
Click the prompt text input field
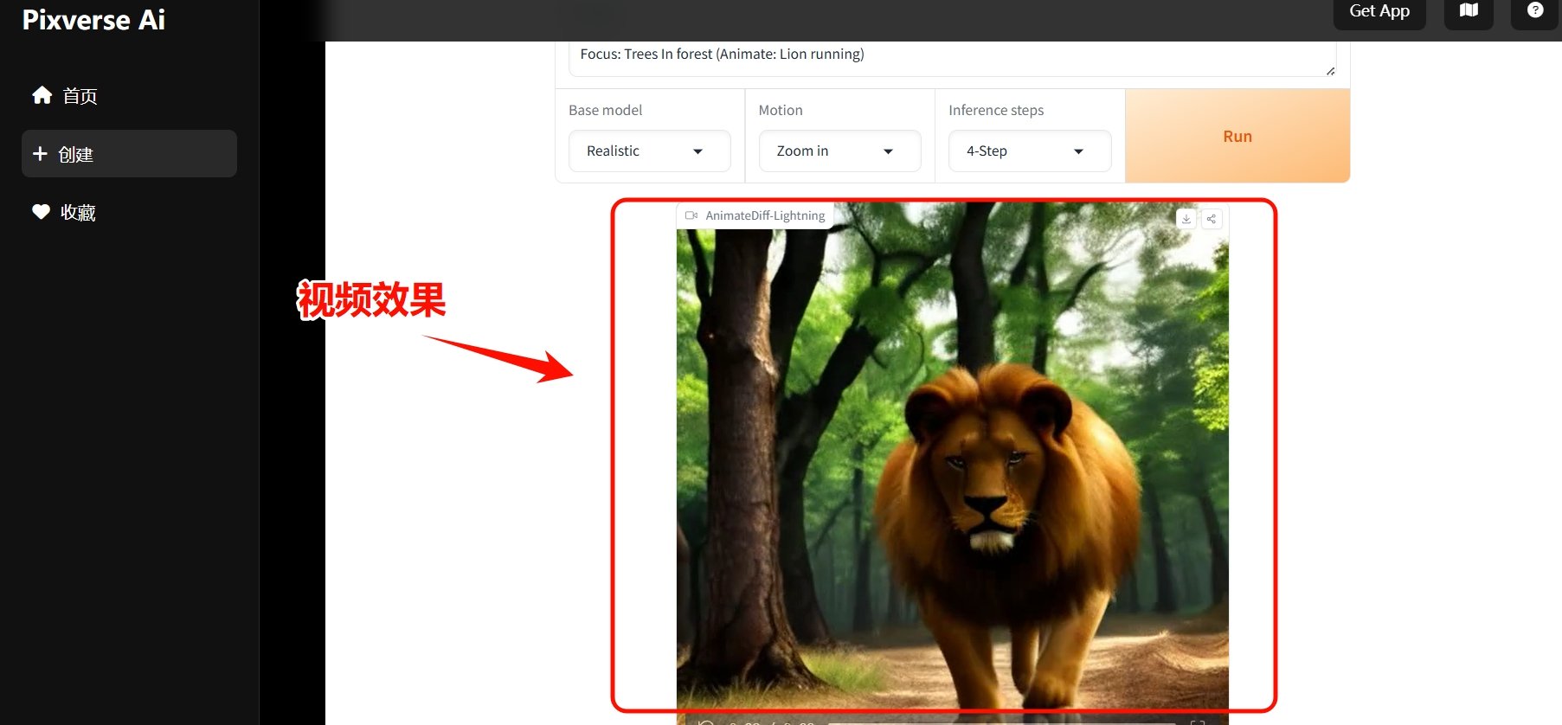[952, 57]
